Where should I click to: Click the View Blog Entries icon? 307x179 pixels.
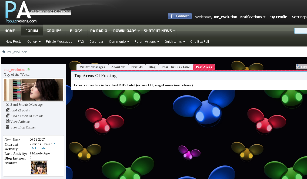click(x=8, y=127)
